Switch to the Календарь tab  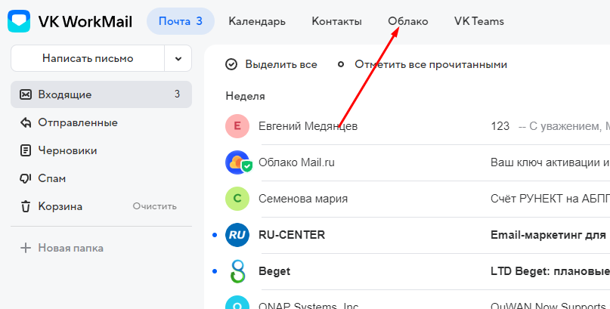(x=257, y=21)
